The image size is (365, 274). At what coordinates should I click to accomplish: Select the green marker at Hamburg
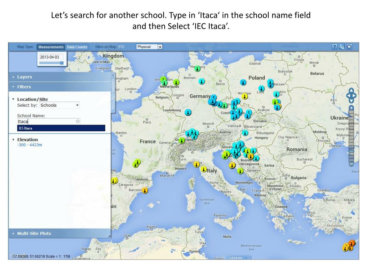[x=197, y=68]
